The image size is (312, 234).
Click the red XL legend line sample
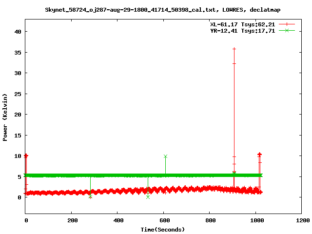click(x=287, y=24)
